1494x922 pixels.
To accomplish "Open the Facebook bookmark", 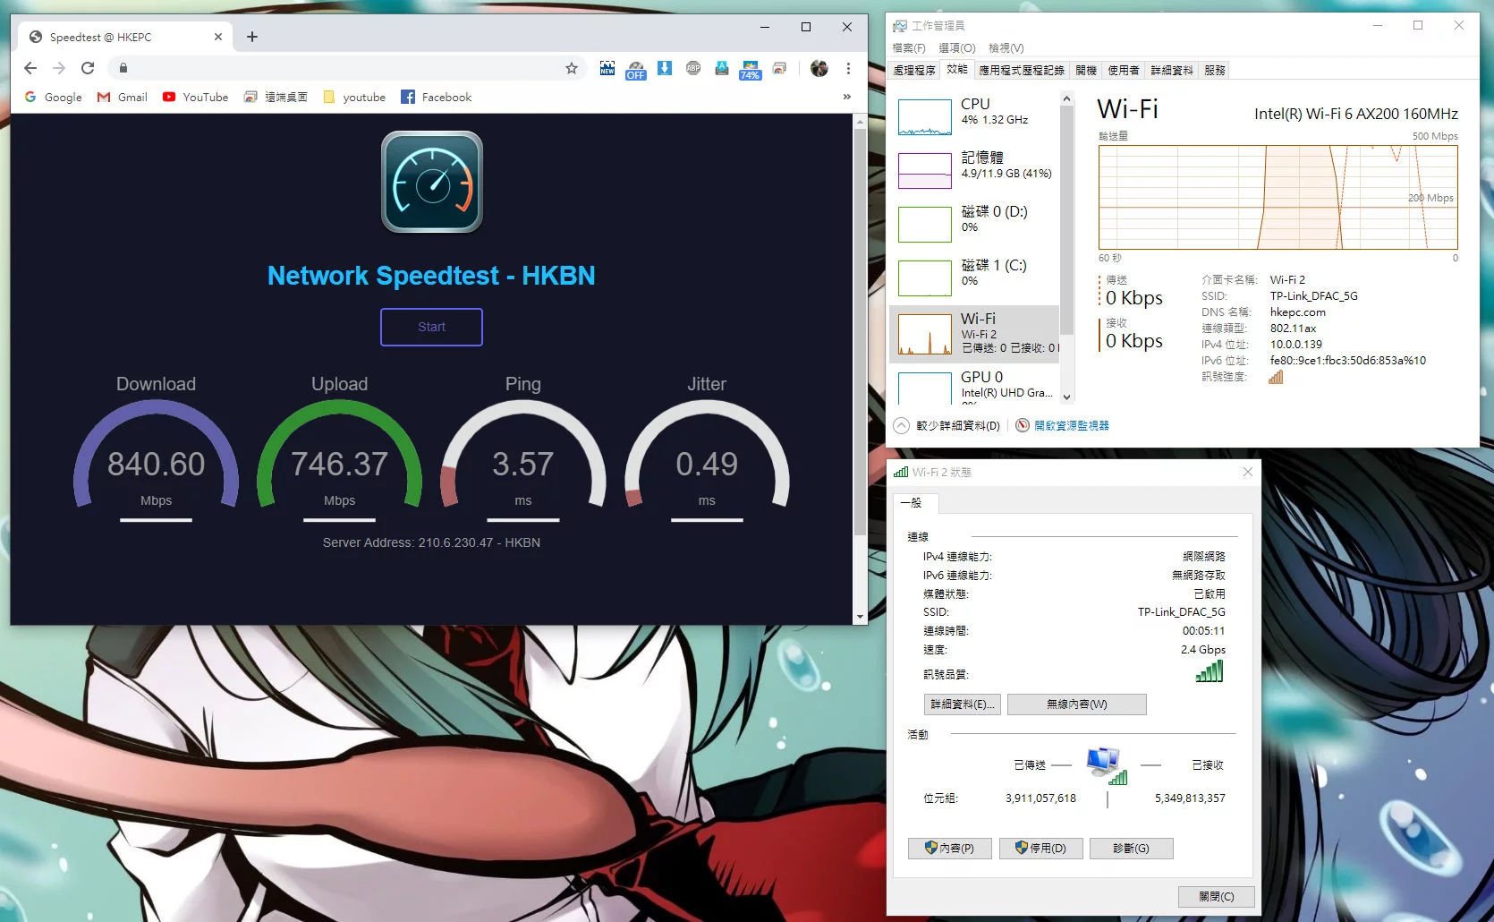I will coord(436,97).
